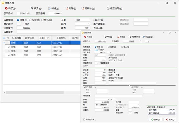
Task: Click 行 number field in 原価明細
Action: click(x=147, y=41)
